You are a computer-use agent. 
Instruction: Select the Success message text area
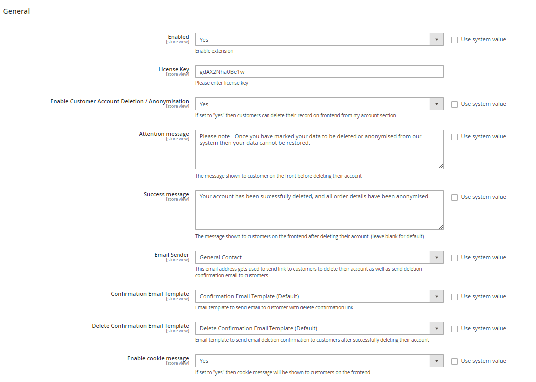point(318,209)
